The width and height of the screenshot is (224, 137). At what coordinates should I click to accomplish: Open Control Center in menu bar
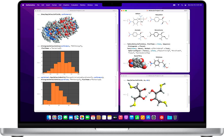(185, 5)
